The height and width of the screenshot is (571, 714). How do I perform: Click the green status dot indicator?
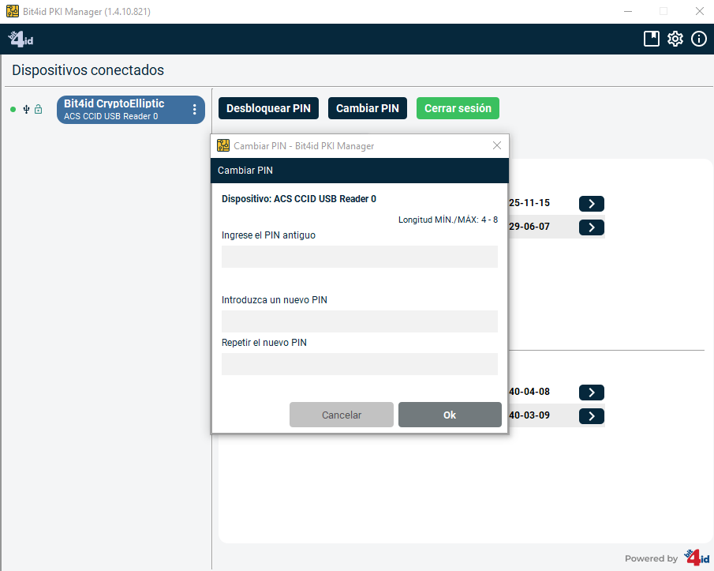point(13,109)
